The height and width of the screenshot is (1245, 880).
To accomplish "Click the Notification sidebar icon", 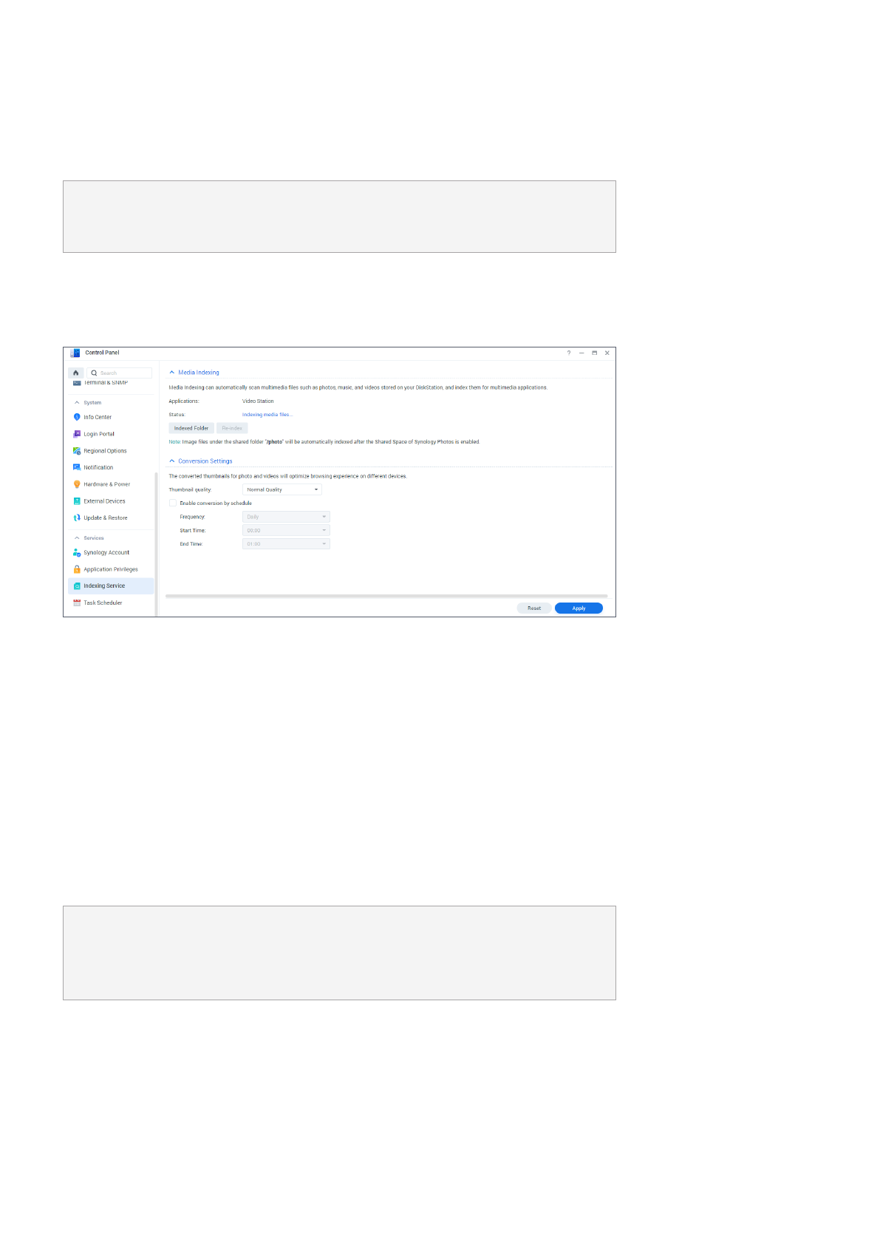I will (x=77, y=467).
